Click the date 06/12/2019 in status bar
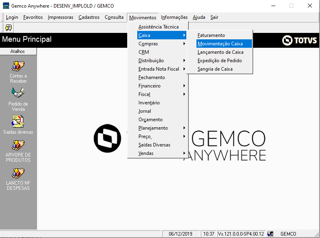This screenshot has height=238, width=320. point(180,234)
